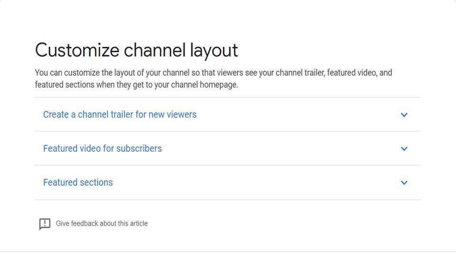Screen dimensions: 456x256
Task: Click chevron next to Featured video for subscribers
Action: 404,149
